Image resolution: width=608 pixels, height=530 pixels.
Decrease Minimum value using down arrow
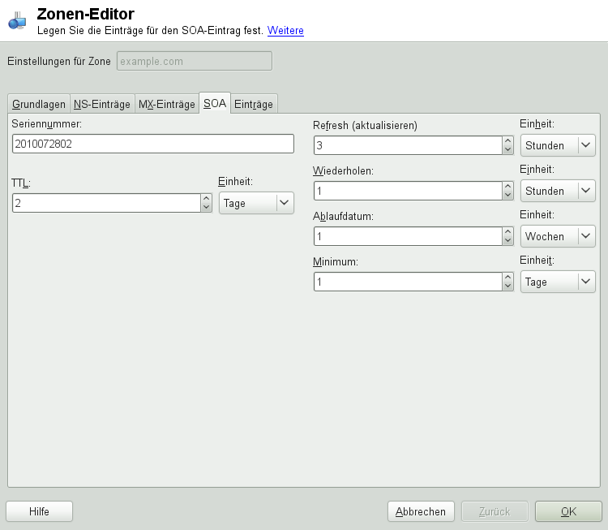pos(508,286)
